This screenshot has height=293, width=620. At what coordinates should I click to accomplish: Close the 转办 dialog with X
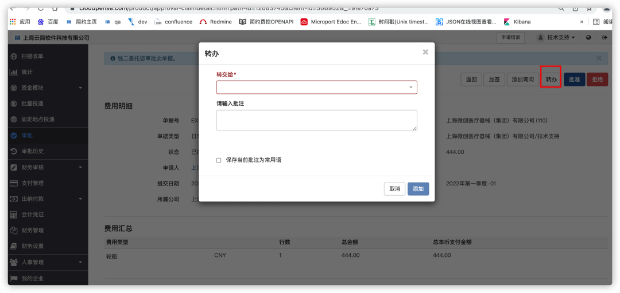(x=425, y=52)
